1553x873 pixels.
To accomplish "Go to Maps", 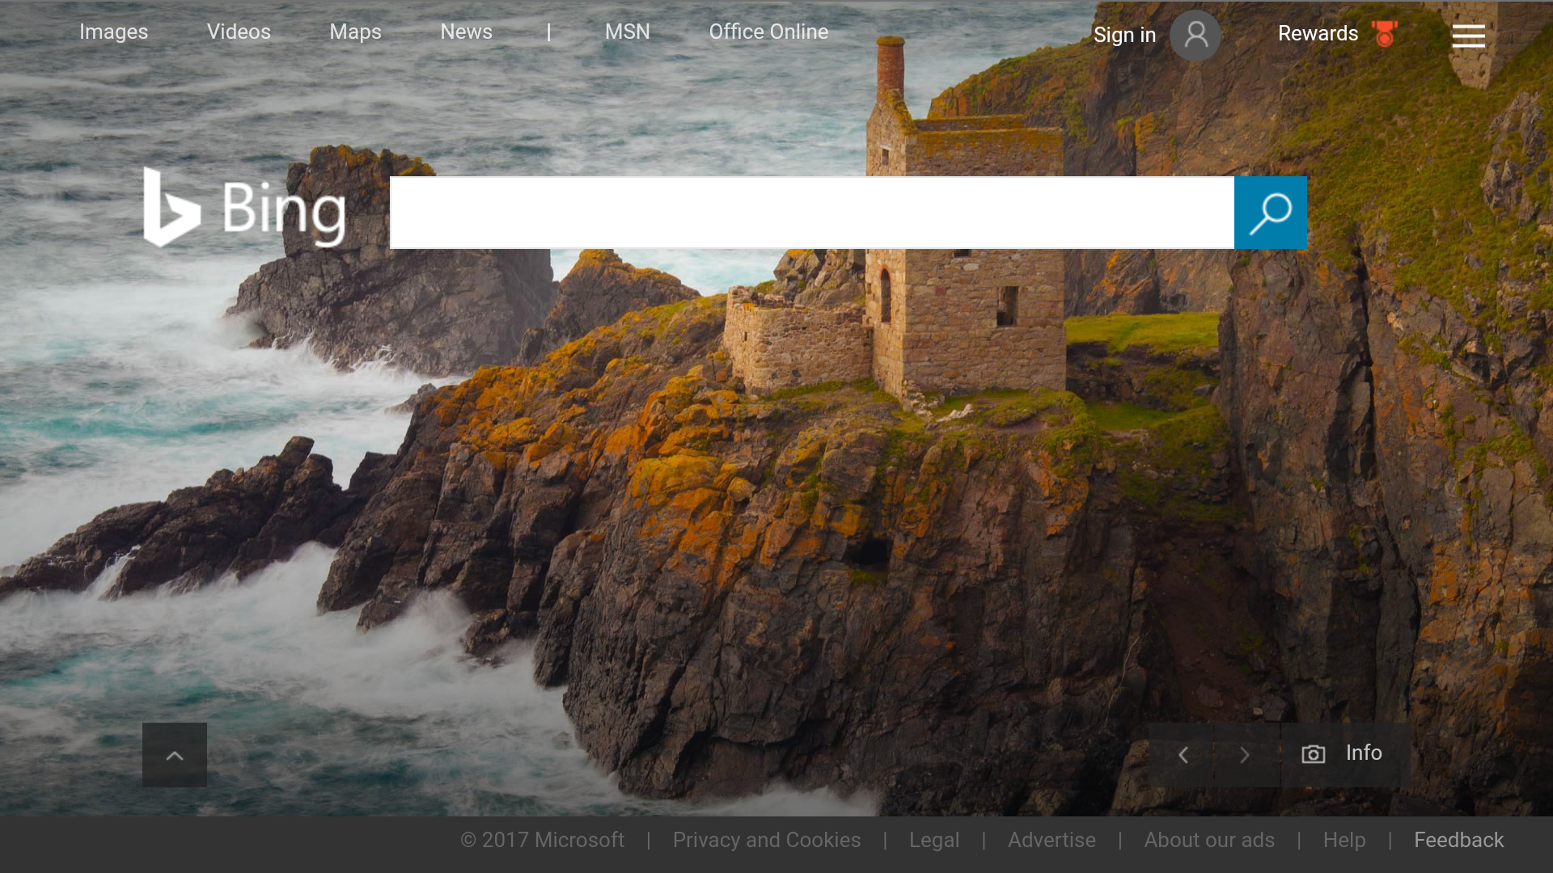I will pos(355,32).
